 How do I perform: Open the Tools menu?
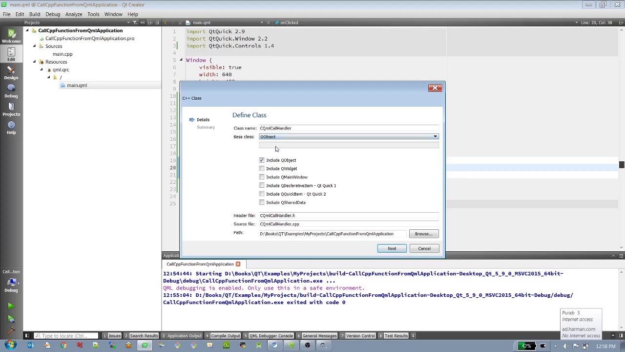(x=93, y=14)
